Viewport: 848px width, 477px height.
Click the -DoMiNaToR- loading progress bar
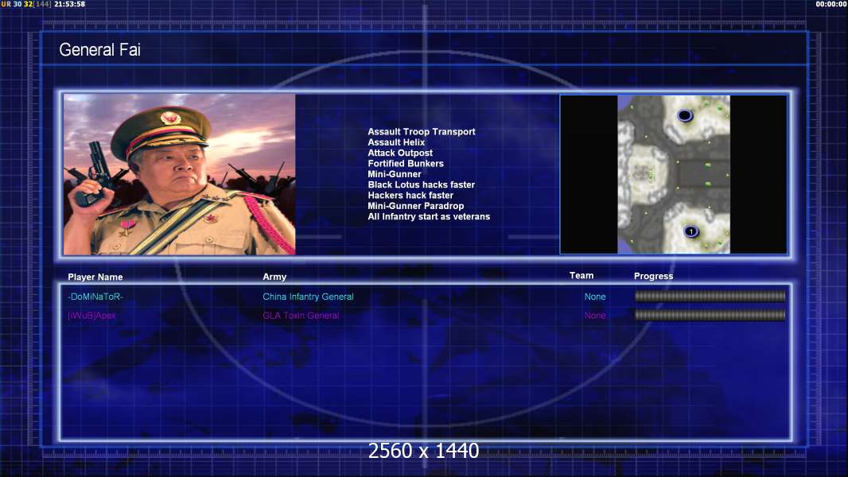tap(710, 296)
